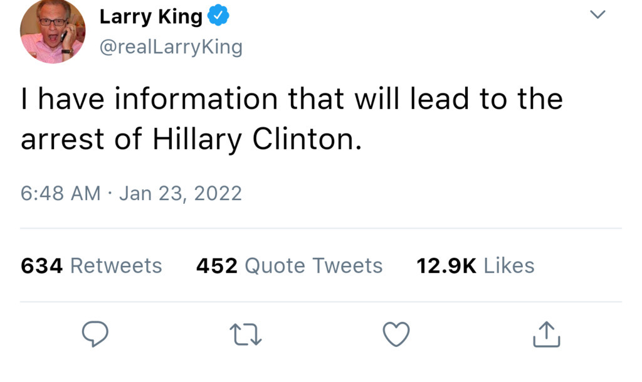Open Larry King's profile picture

tap(53, 31)
